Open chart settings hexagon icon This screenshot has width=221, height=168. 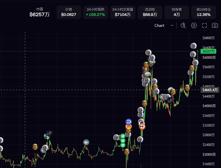[x=194, y=25]
